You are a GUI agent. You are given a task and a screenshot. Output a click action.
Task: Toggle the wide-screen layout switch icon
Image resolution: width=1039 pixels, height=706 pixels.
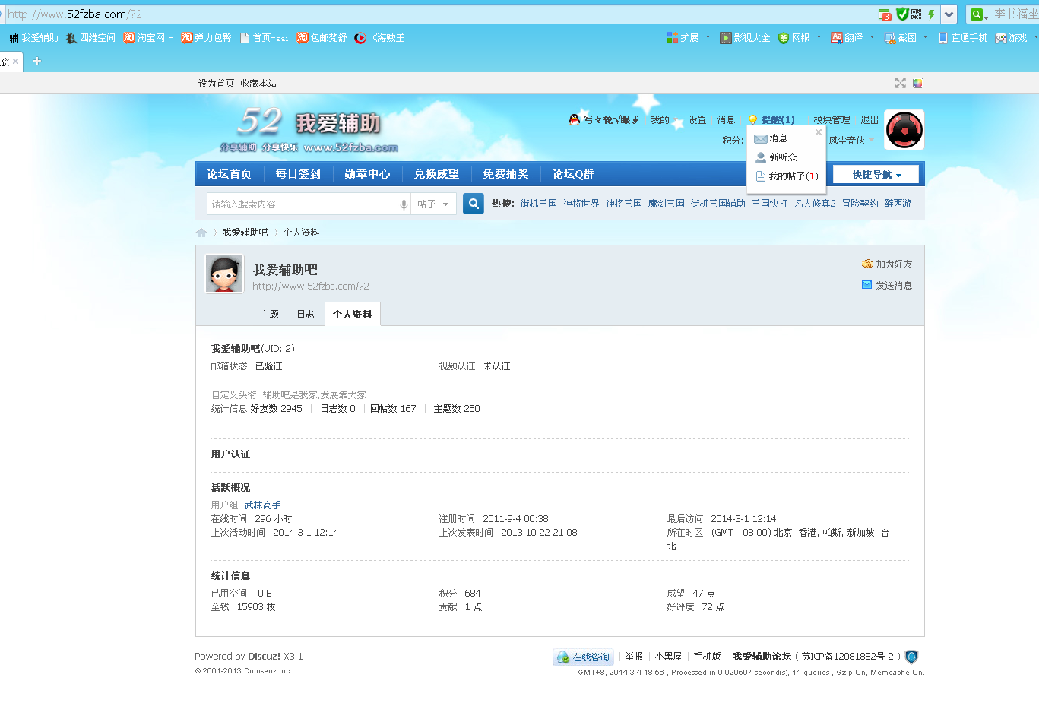[x=901, y=83]
